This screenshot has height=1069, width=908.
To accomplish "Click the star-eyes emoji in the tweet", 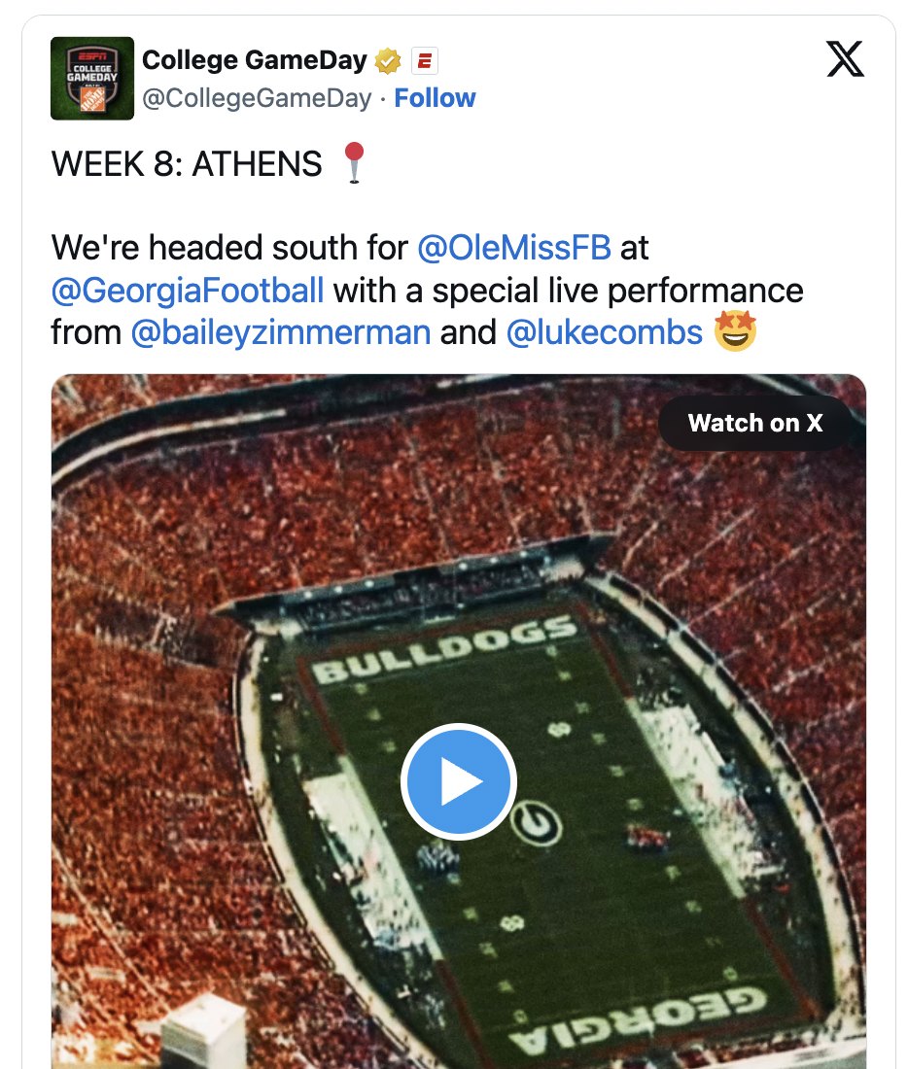I will click(735, 332).
